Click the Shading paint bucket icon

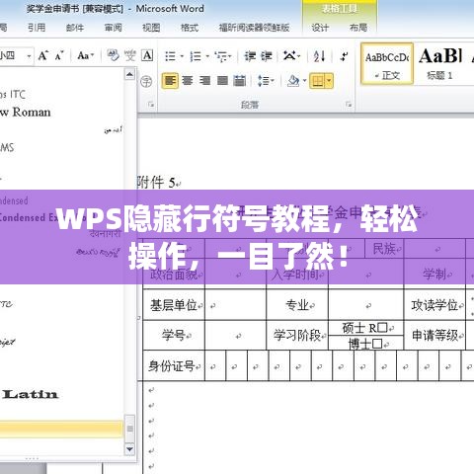click(x=293, y=81)
